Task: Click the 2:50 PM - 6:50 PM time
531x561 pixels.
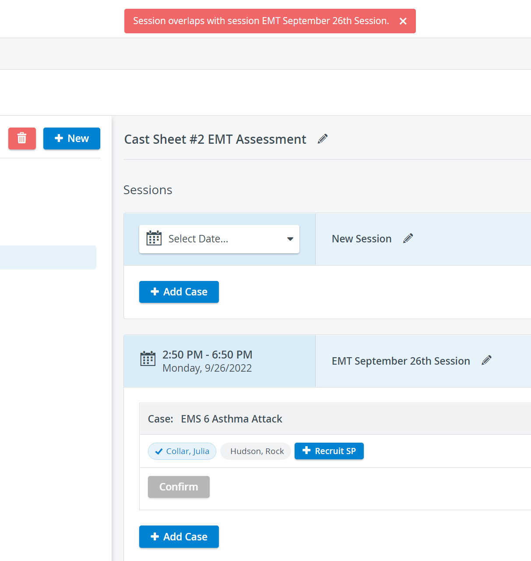Action: [207, 355]
